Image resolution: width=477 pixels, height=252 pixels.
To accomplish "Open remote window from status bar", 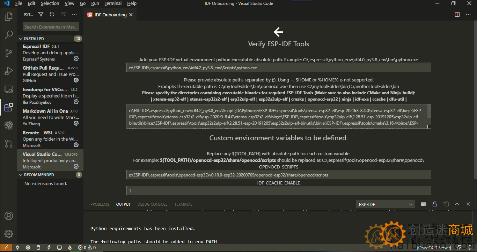I will [6, 248].
